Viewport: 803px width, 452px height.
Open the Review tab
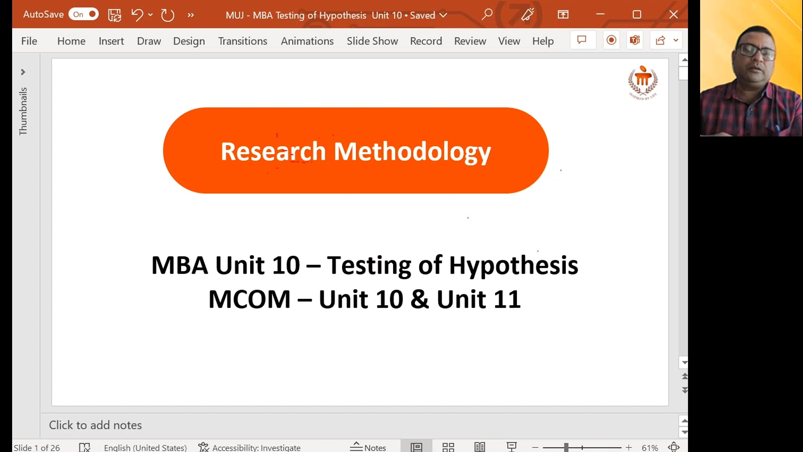tap(470, 41)
